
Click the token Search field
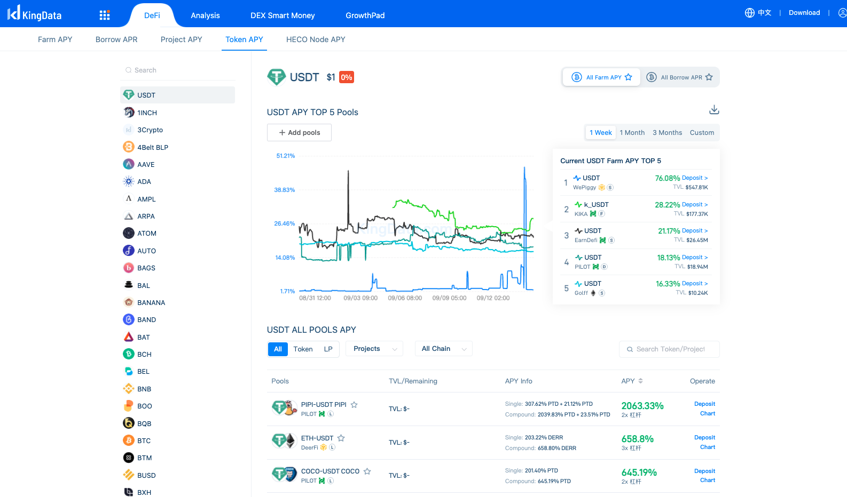(177, 70)
